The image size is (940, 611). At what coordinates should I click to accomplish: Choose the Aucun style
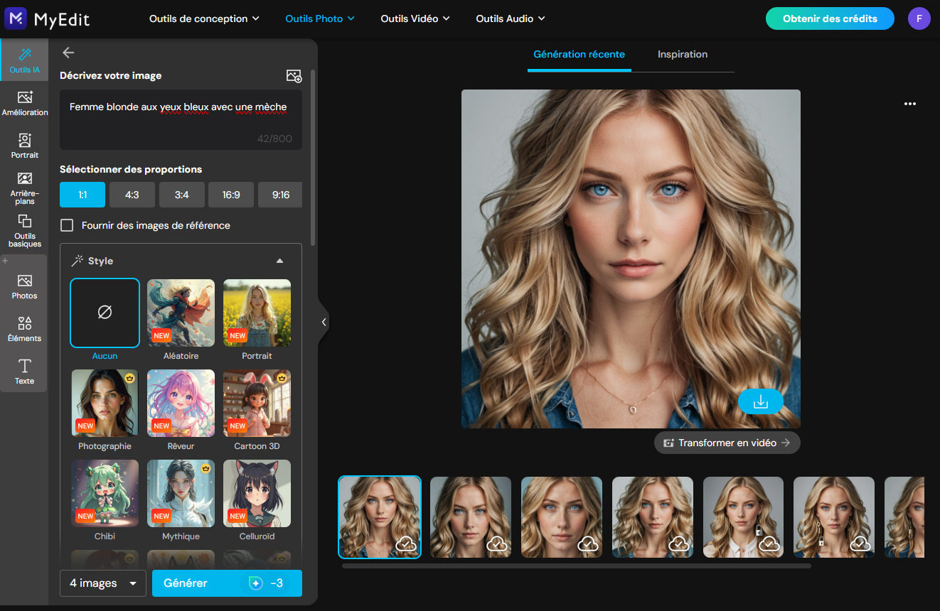(x=105, y=313)
